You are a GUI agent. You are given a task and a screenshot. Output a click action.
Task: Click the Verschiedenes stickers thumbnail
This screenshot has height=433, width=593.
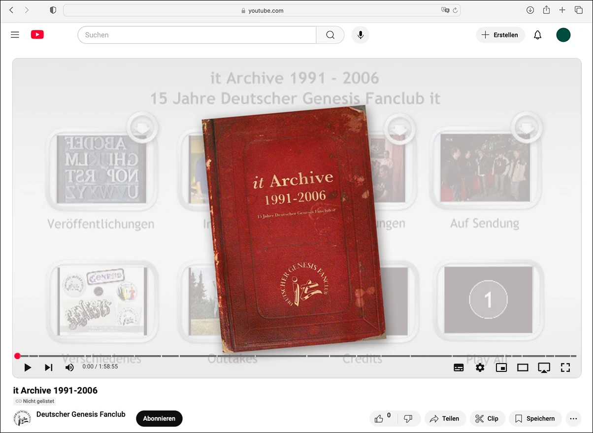pos(102,301)
